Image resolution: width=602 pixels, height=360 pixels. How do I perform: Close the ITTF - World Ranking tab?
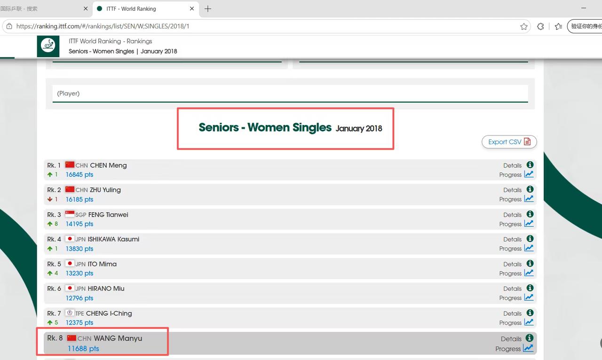[192, 8]
